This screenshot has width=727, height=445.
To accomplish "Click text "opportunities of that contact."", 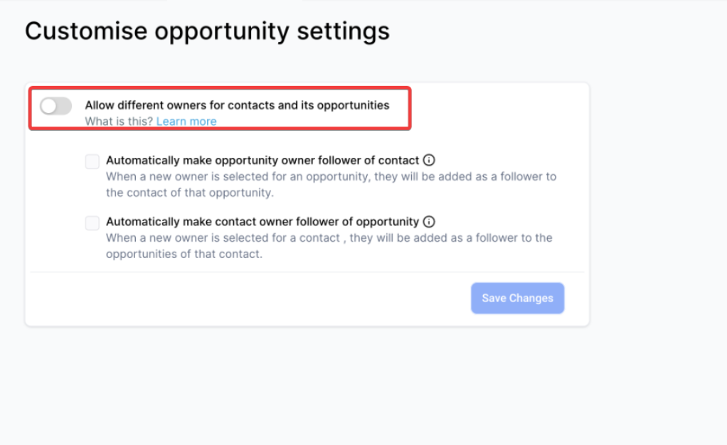I will click(184, 254).
